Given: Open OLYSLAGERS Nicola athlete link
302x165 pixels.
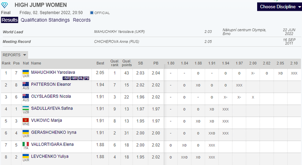Looking at the screenshot, I should [51, 97].
